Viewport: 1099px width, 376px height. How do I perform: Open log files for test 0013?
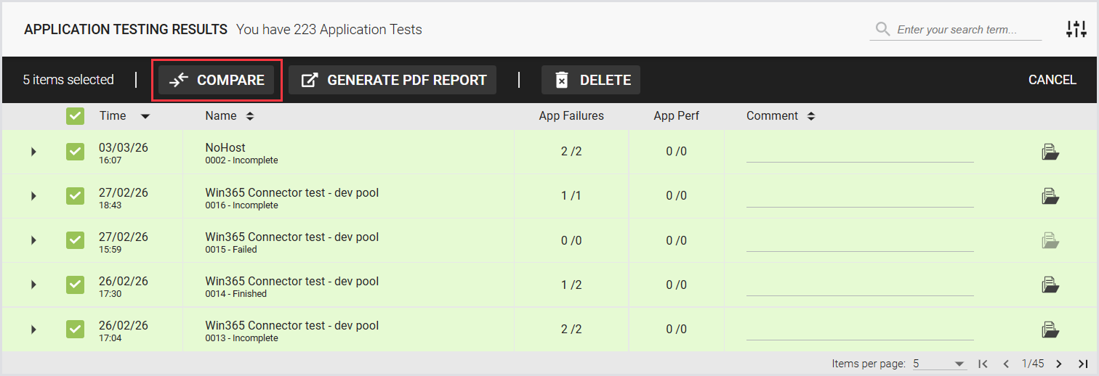[1050, 330]
